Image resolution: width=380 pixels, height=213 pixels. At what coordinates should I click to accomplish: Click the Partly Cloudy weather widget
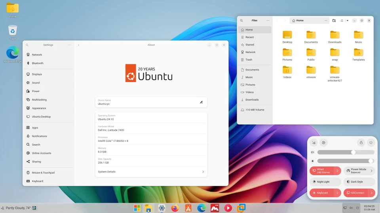pos(19,208)
